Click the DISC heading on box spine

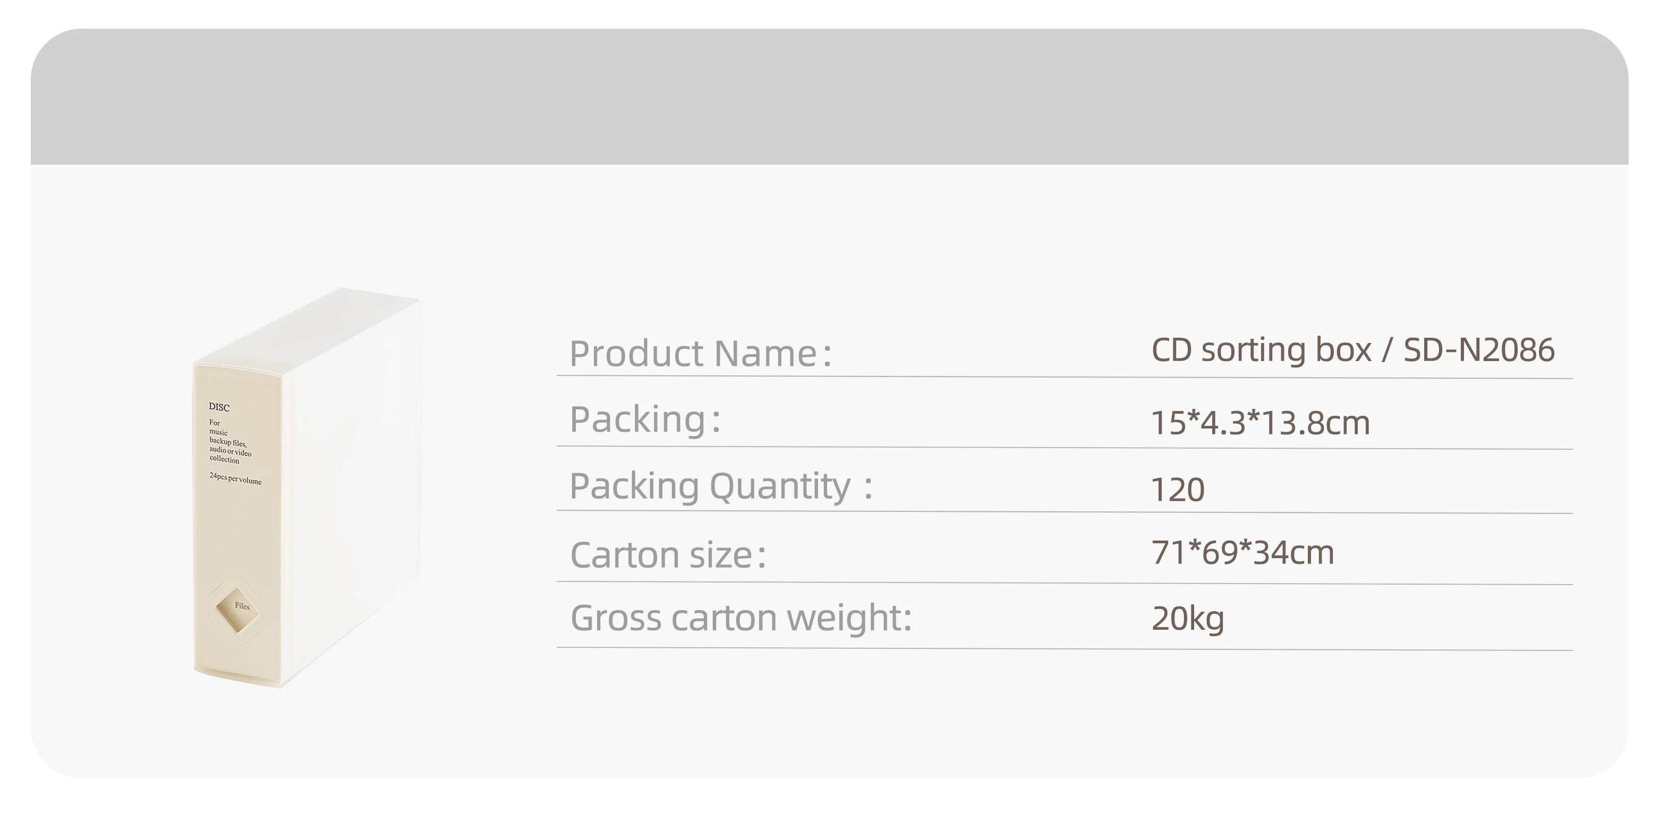pos(219,407)
